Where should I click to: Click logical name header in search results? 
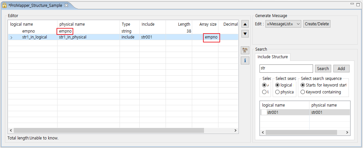273,105
